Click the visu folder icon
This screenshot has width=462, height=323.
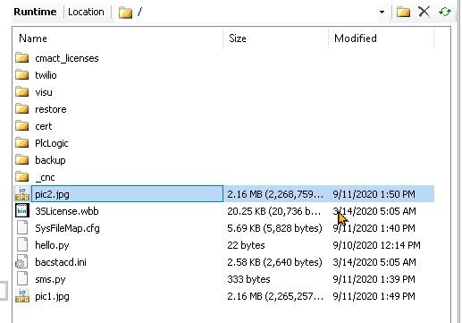coord(22,91)
